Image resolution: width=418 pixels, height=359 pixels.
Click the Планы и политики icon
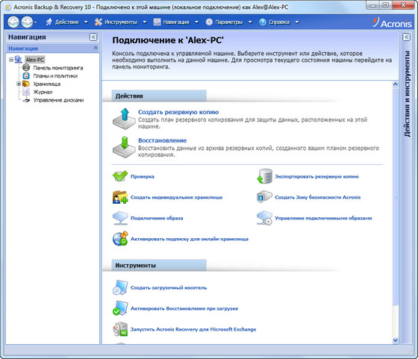pyautogui.click(x=26, y=75)
